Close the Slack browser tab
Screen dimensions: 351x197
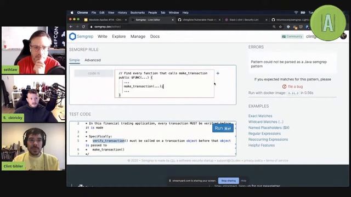click(267, 20)
